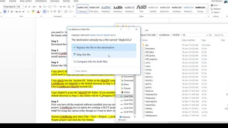228x128 pixels.
Task: Click Replace in Editing group
Action: pyautogui.click(x=216, y=9)
